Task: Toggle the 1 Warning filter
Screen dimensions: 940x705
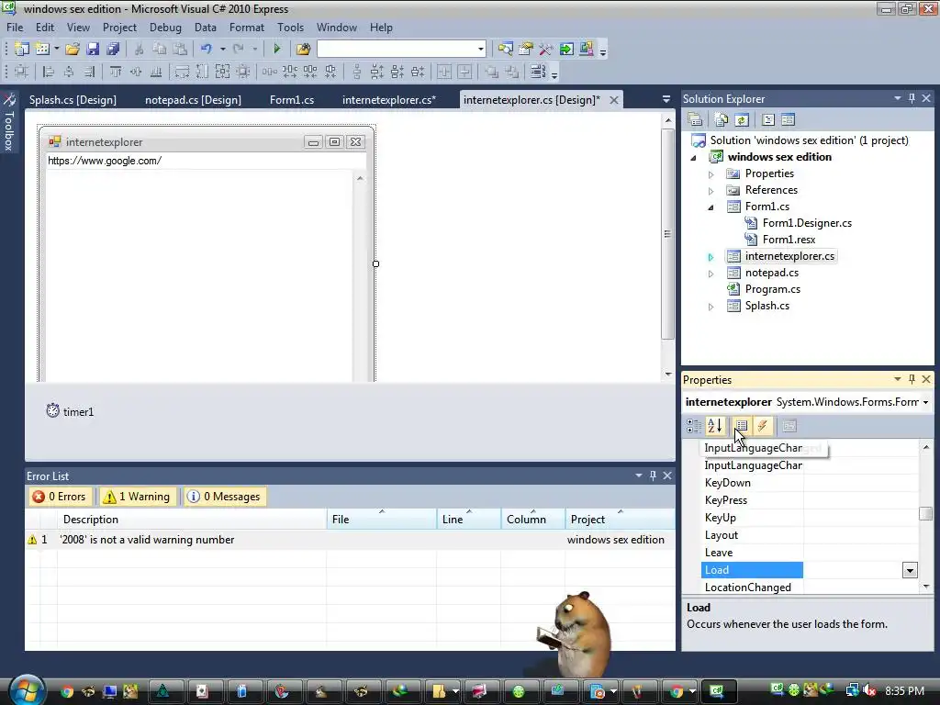Action: tap(138, 497)
